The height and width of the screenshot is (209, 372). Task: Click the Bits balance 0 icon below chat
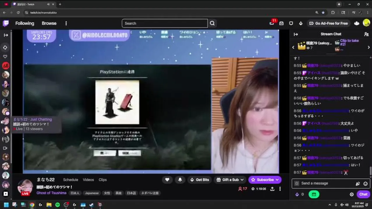300,194
